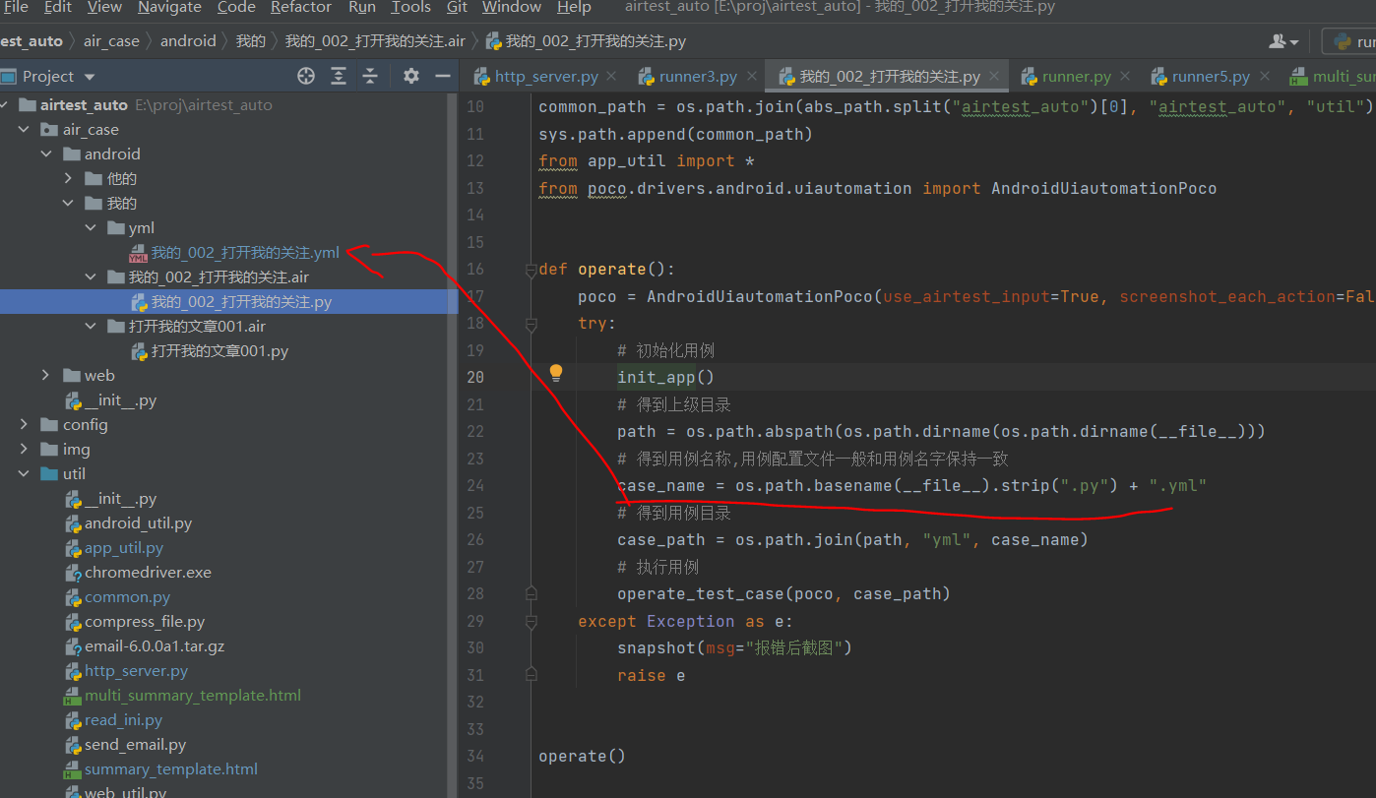This screenshot has height=798, width=1376.
Task: Click the locate-in-project-tree target icon
Action: [306, 76]
